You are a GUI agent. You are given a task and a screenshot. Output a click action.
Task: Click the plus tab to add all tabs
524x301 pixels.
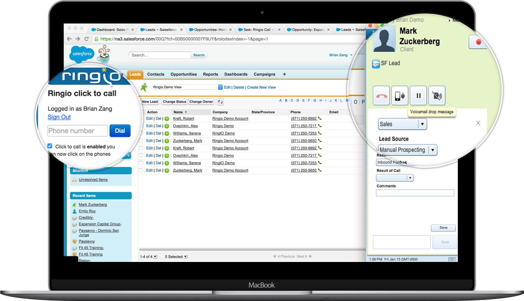click(x=284, y=74)
